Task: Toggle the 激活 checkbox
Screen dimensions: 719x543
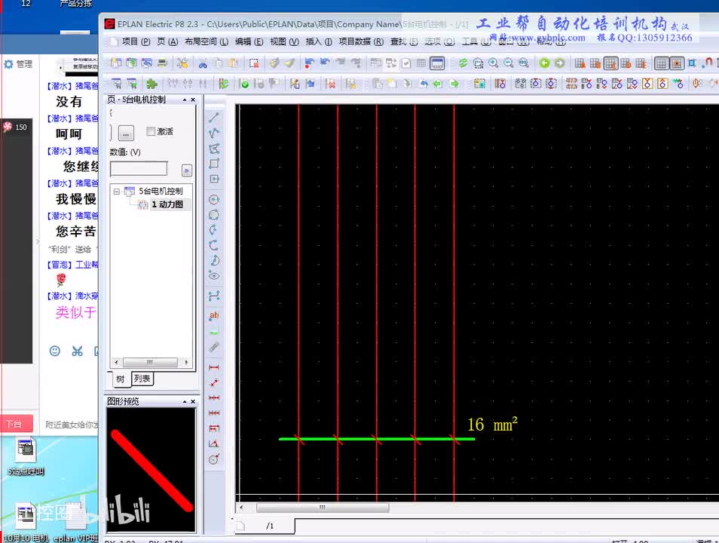Action: (x=151, y=131)
